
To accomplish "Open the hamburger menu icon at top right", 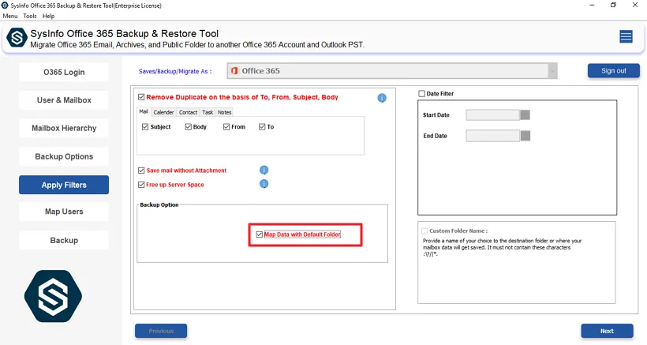I will point(626,36).
